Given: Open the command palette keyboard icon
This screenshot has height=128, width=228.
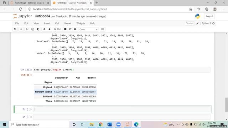Looking at the screenshot, I should tap(103, 29).
